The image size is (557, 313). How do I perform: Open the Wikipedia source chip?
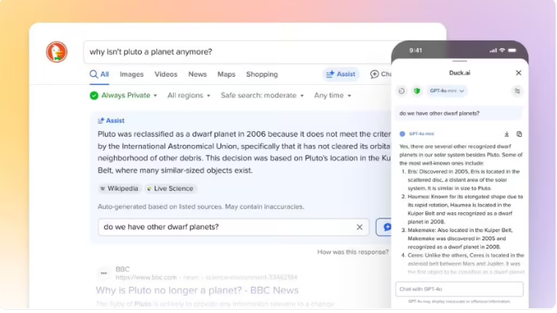(x=119, y=188)
